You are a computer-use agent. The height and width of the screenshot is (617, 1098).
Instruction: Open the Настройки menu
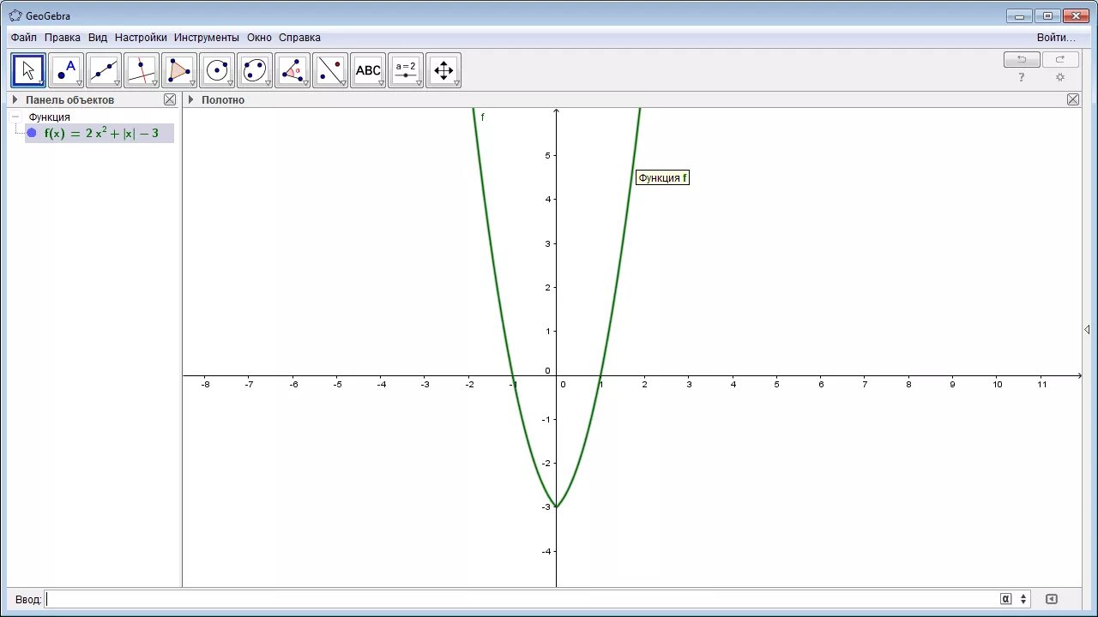click(141, 38)
